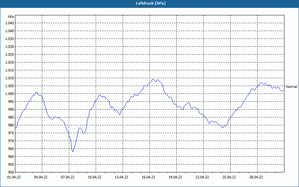Click the y-axis value 980
Screen dimensions: 299x187
click(11, 125)
